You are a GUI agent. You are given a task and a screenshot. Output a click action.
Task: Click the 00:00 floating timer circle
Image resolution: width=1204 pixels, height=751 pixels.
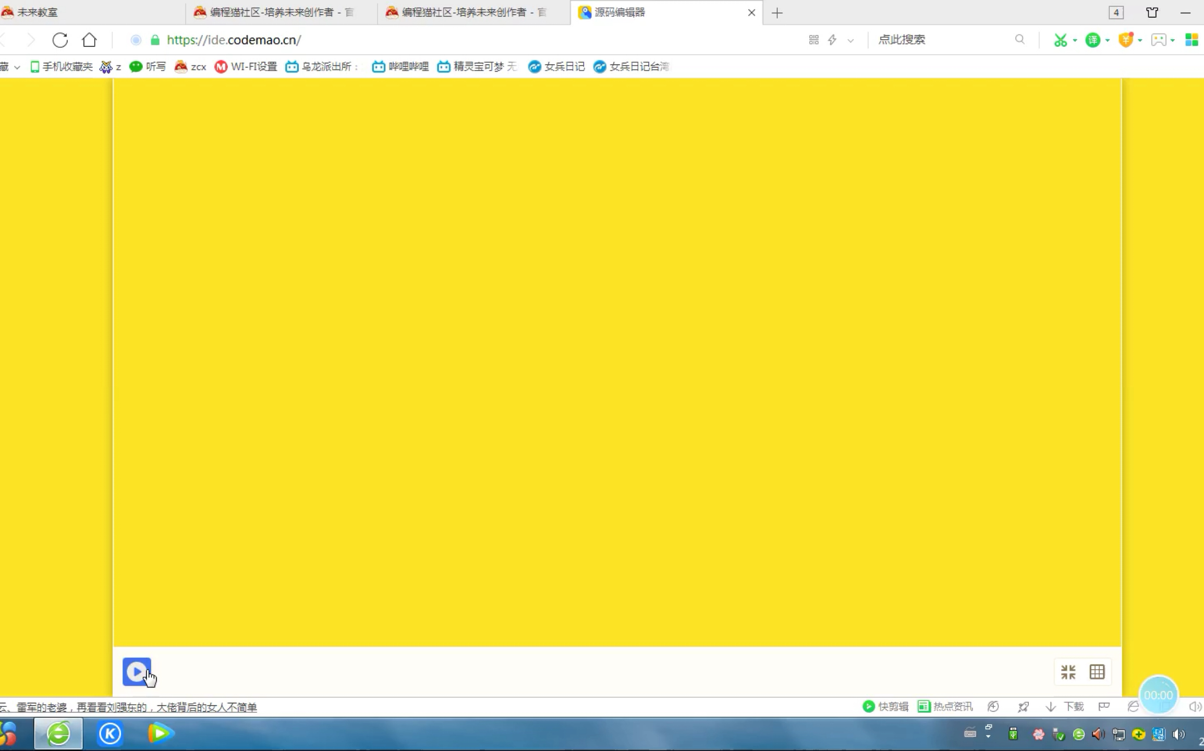point(1158,695)
